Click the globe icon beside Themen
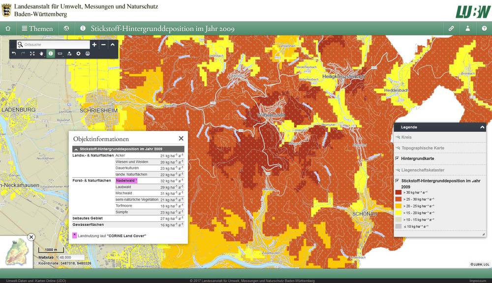 click(66, 29)
